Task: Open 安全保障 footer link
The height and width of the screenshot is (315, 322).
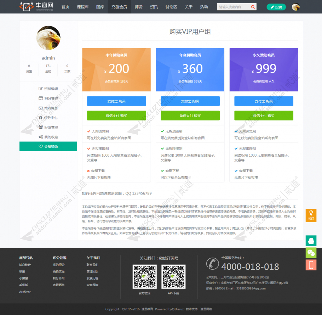Action: [92, 285]
